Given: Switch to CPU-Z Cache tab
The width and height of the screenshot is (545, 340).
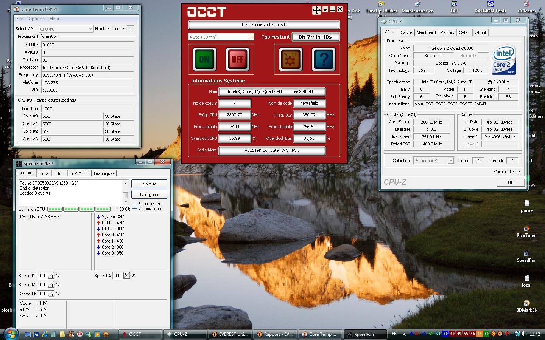Looking at the screenshot, I should click(406, 32).
